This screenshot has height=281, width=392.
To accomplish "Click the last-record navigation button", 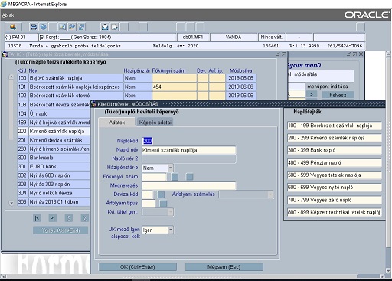I will (52, 218).
